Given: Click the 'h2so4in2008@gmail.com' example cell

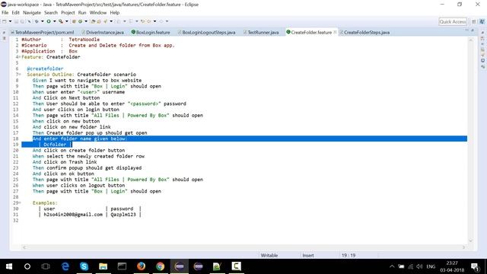Looking at the screenshot, I should pyautogui.click(x=73, y=215).
